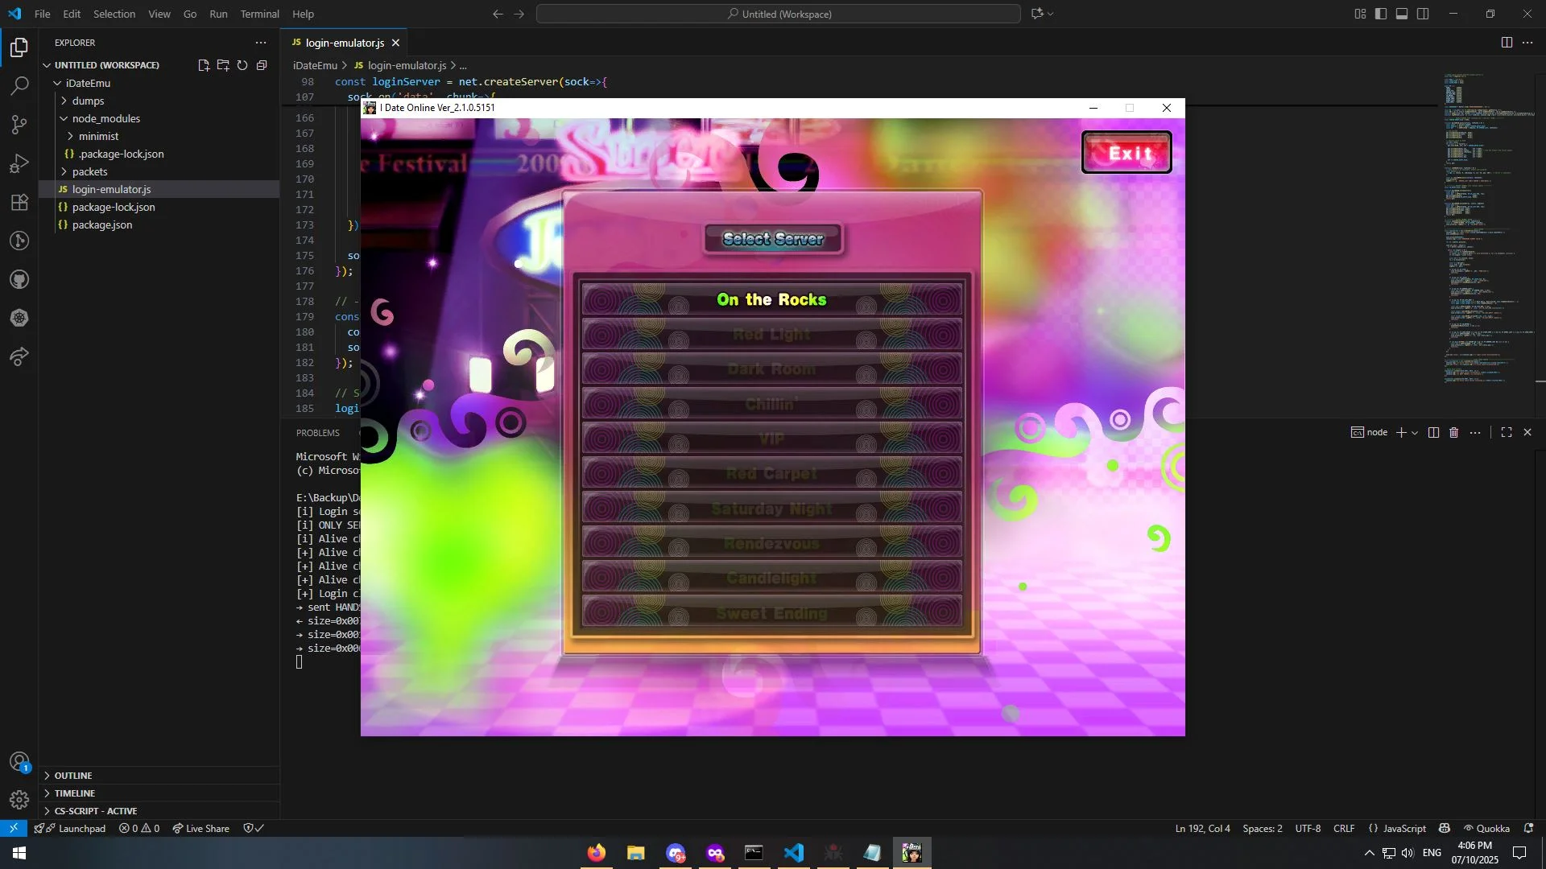
Task: Open the Customize Layout button
Action: [x=1360, y=14]
